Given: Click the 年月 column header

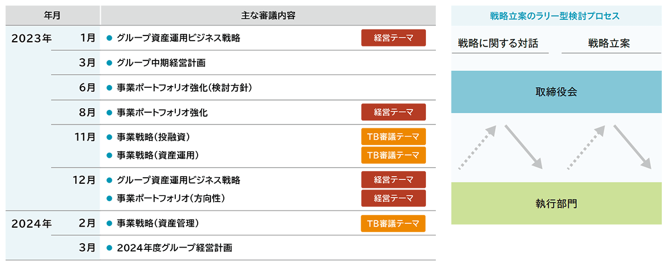Looking at the screenshot, I should 52,16.
